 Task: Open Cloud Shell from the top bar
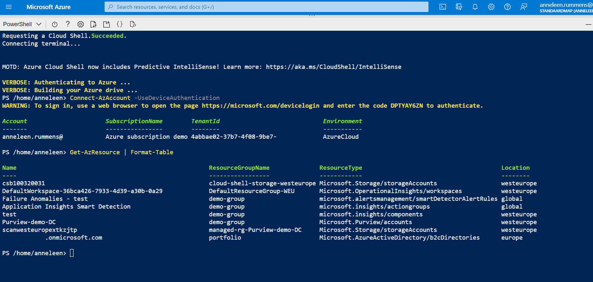(x=443, y=7)
